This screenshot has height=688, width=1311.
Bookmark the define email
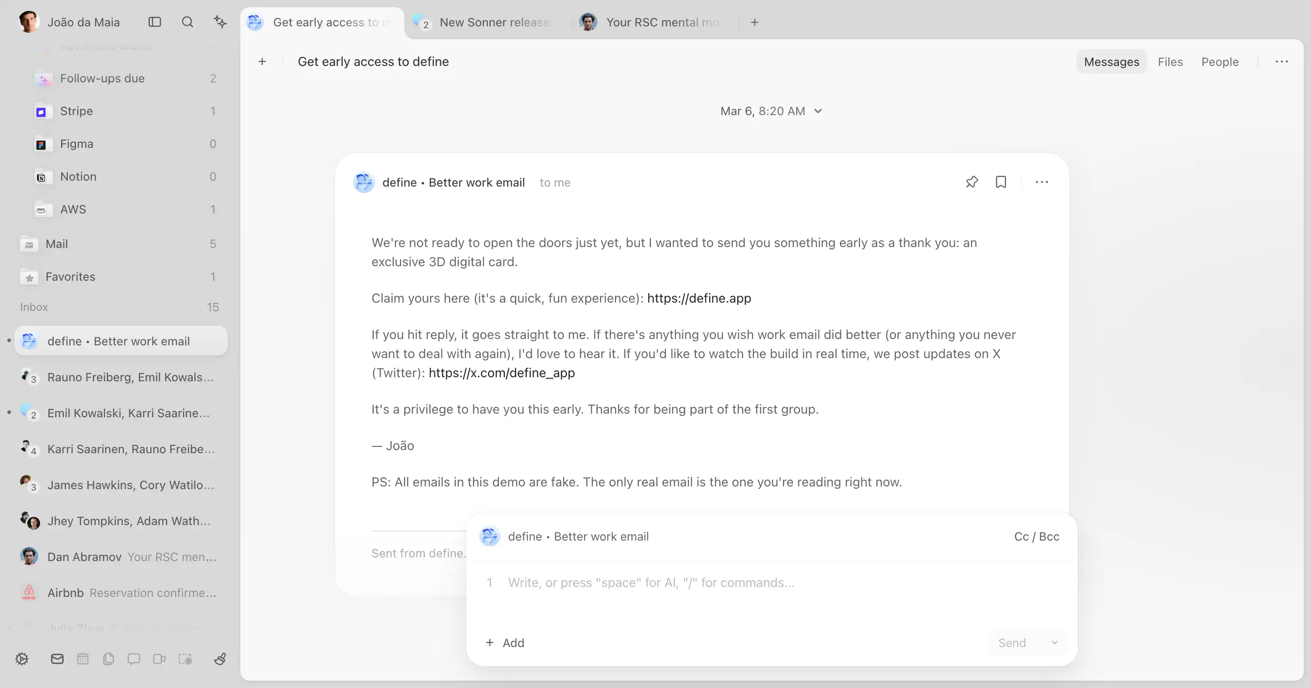coord(1001,182)
